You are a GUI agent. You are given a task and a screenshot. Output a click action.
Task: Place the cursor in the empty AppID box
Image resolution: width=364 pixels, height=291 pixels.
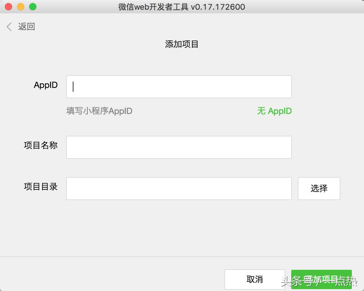[179, 87]
